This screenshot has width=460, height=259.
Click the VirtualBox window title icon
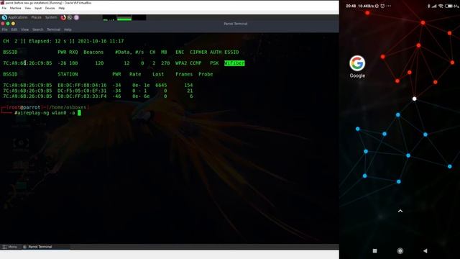tap(2, 3)
